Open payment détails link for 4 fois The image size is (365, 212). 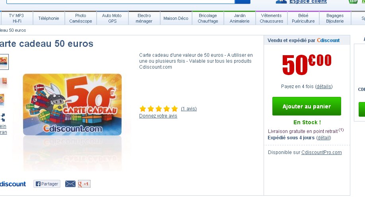[324, 87]
